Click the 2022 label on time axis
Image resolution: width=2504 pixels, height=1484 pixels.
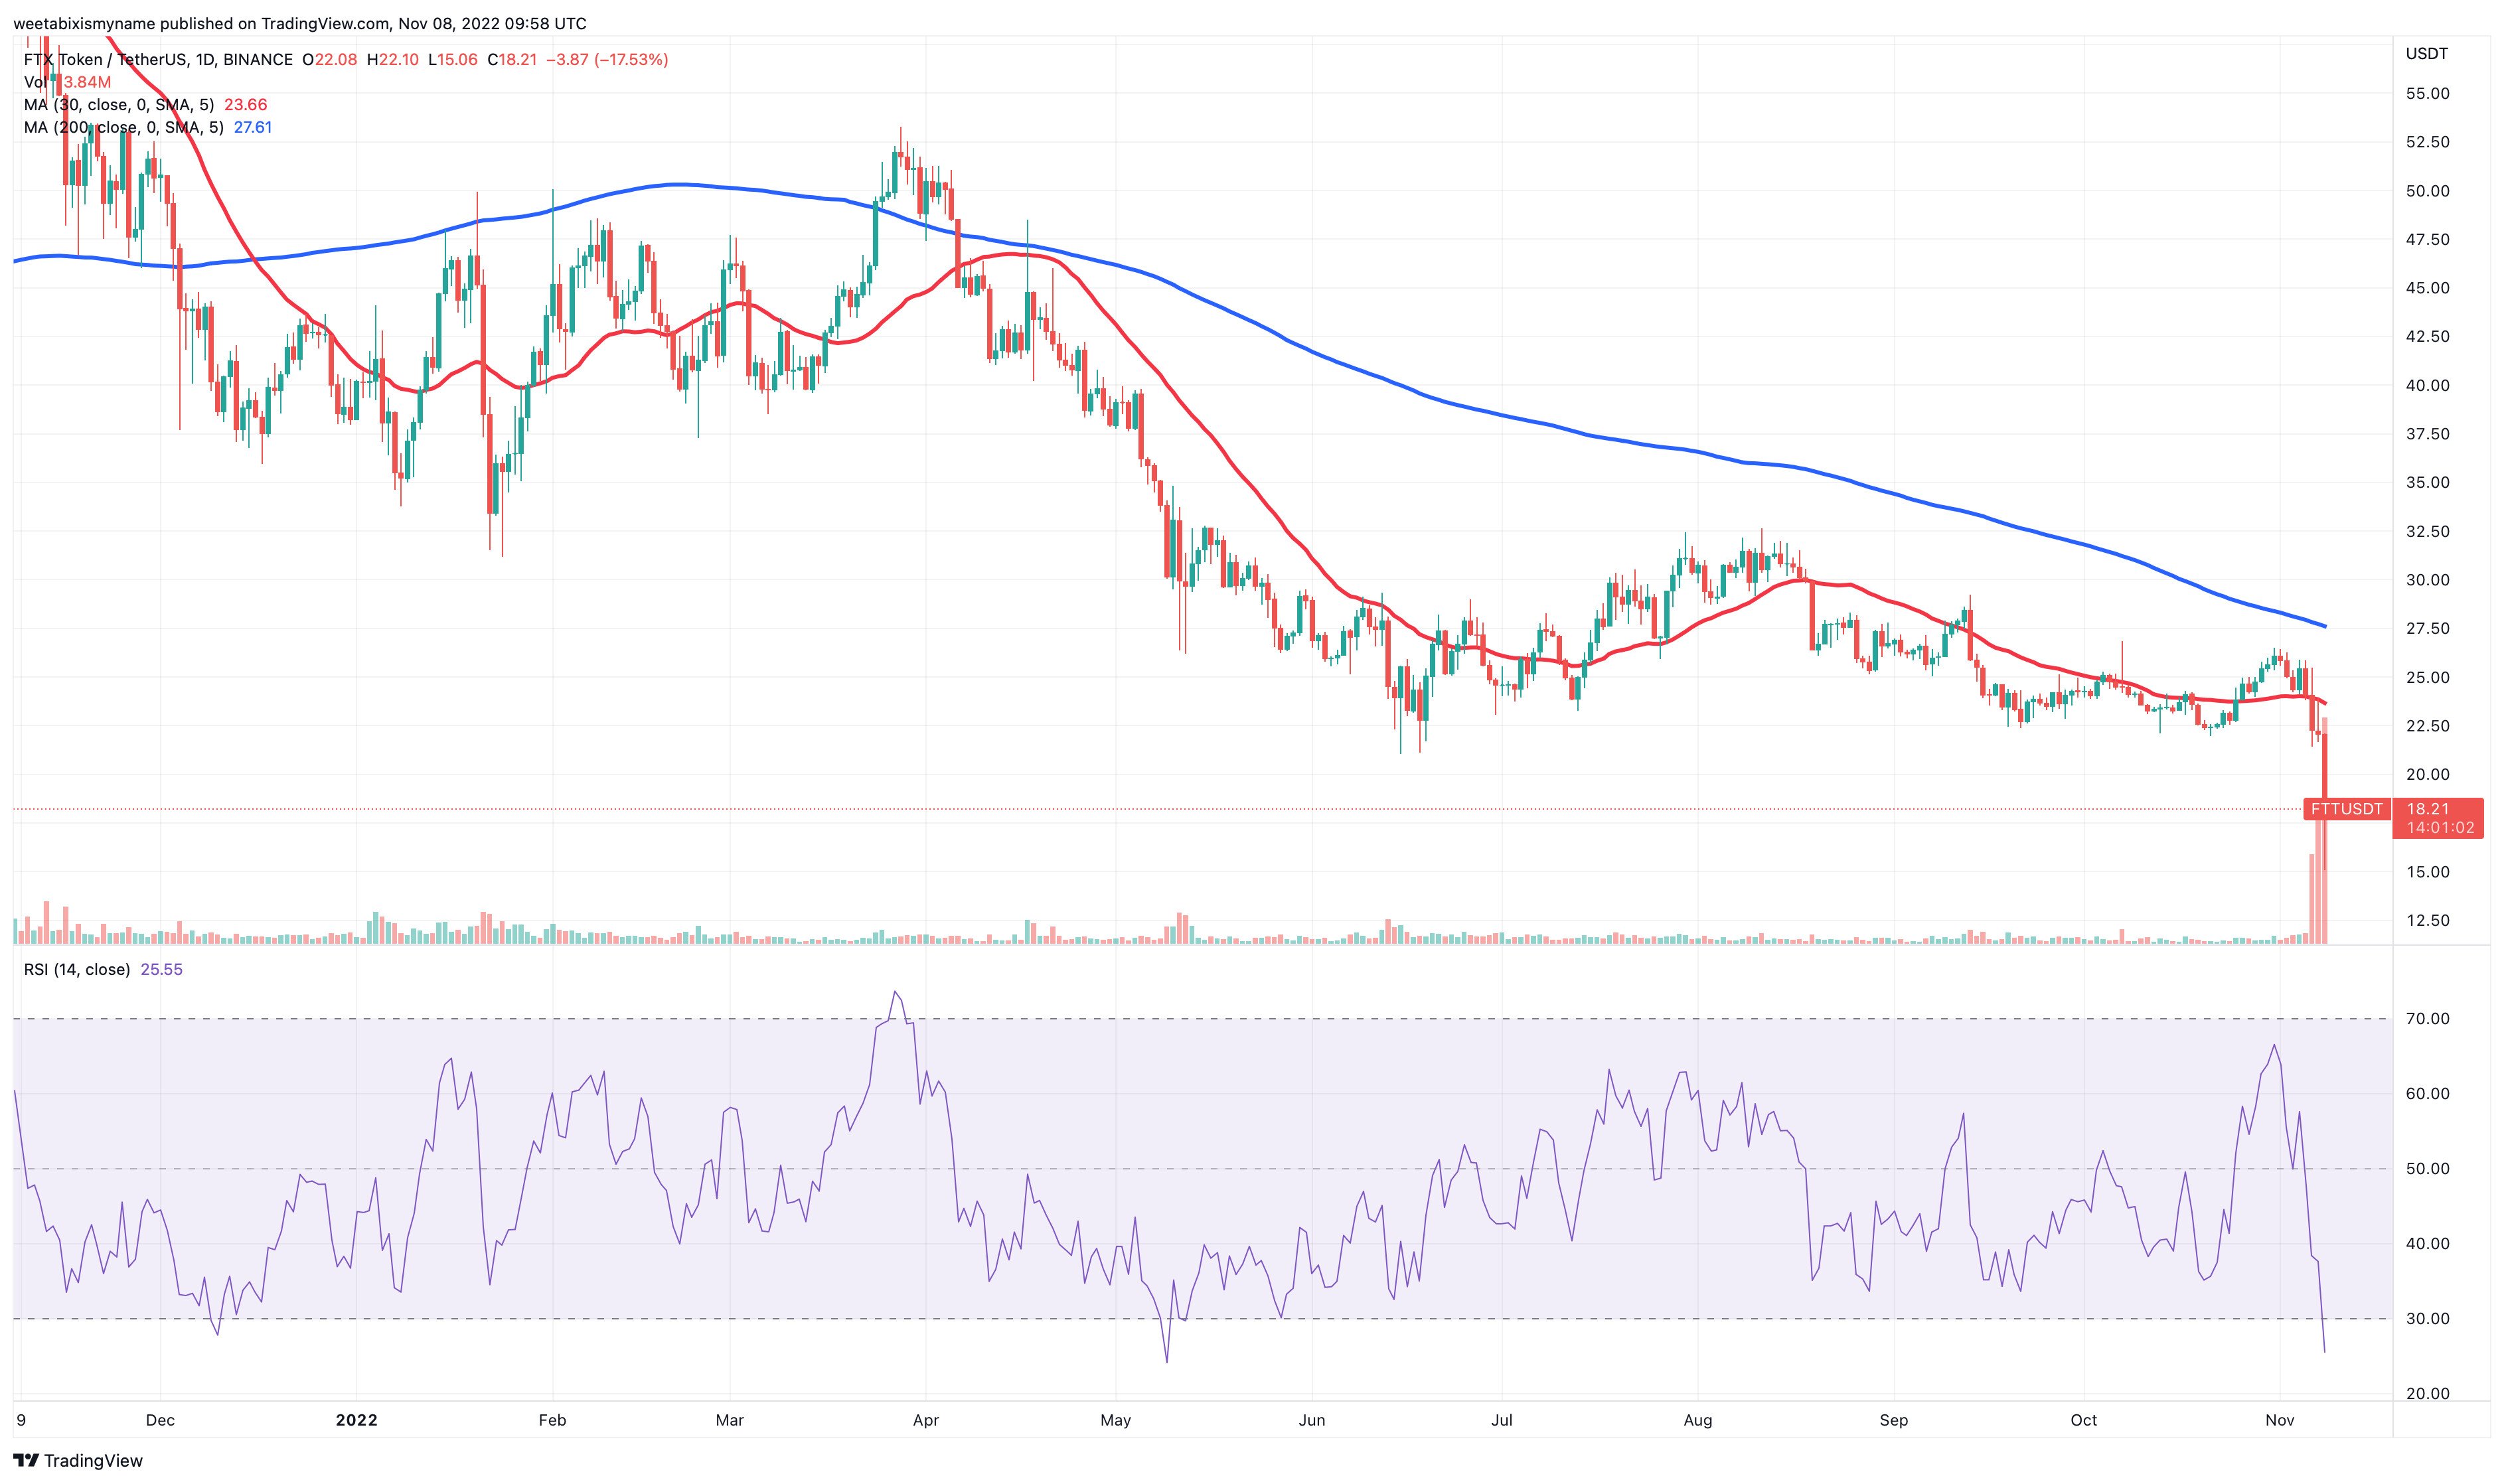pyautogui.click(x=356, y=1420)
